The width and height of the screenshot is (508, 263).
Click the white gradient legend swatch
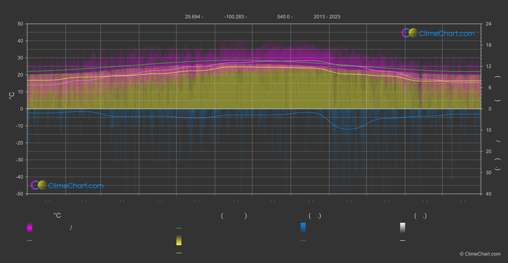[403, 228]
